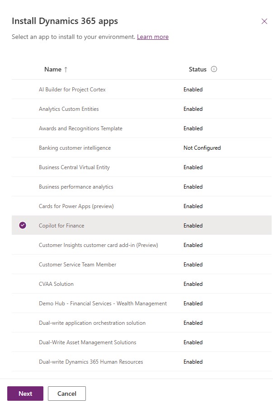
Task: Deselect the Copilot for Finance checkmark
Action: pos(23,225)
